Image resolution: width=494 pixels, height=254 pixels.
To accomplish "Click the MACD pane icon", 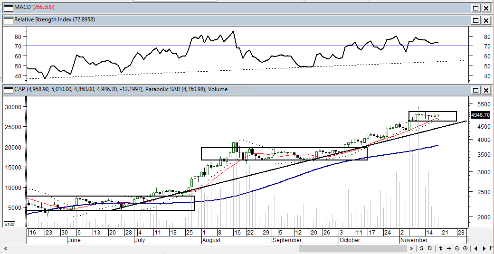I will (x=8, y=8).
